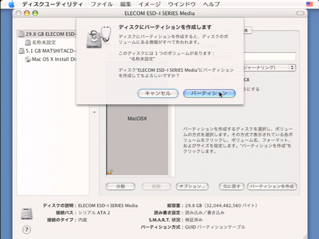The width and height of the screenshot is (319, 239).
Task: Click the GUID パーティションテーブル text
Action: tap(215, 227)
